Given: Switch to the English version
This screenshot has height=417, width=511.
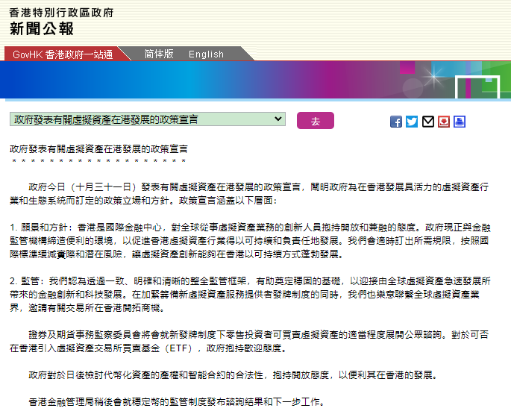Looking at the screenshot, I should (x=206, y=54).
